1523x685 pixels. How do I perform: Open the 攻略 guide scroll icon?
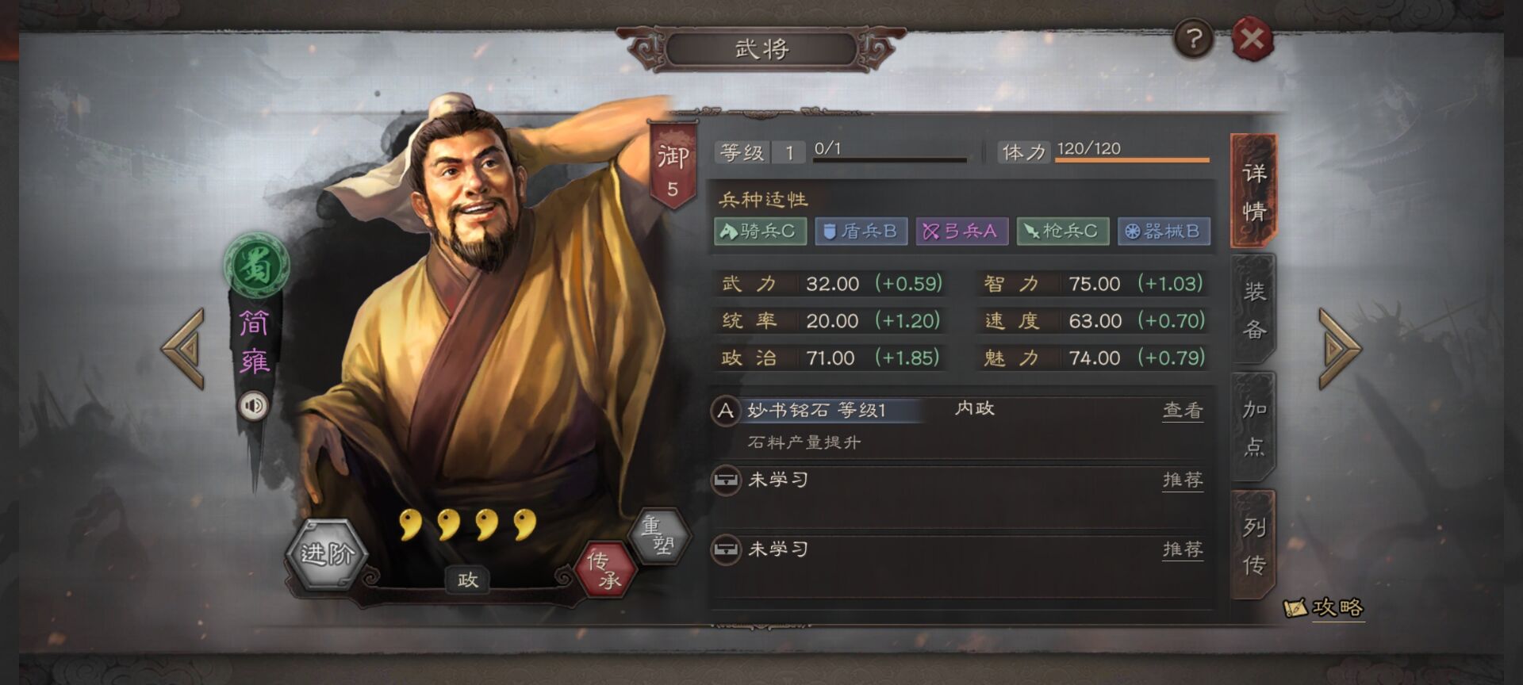point(1323,608)
